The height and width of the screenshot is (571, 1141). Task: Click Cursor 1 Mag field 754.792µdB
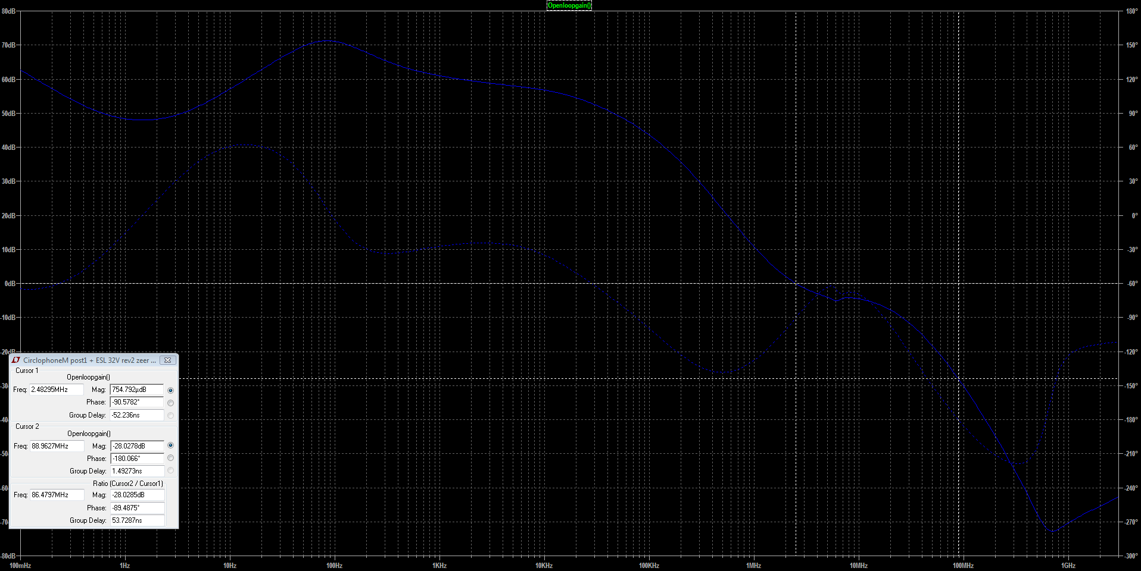click(x=137, y=390)
